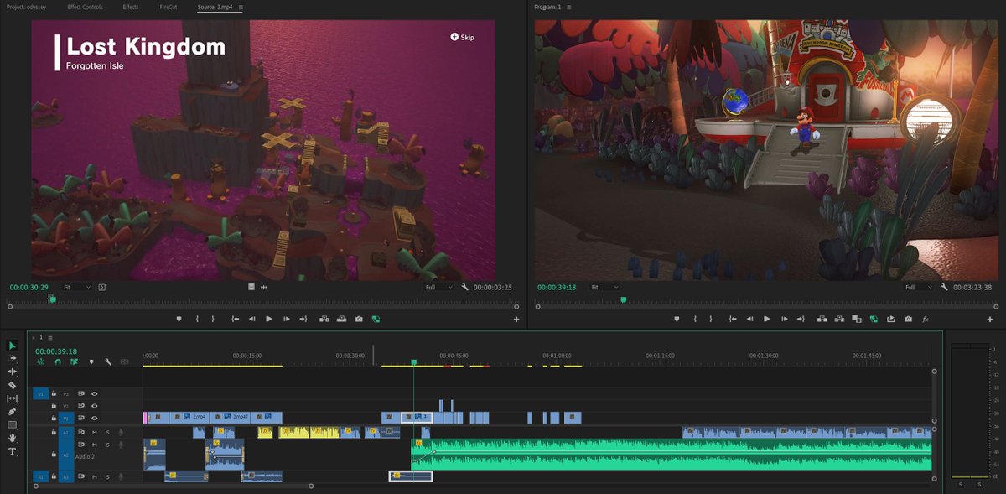Viewport: 1006px width, 494px height.
Task: Open the Effect Controls tab
Action: [86, 7]
